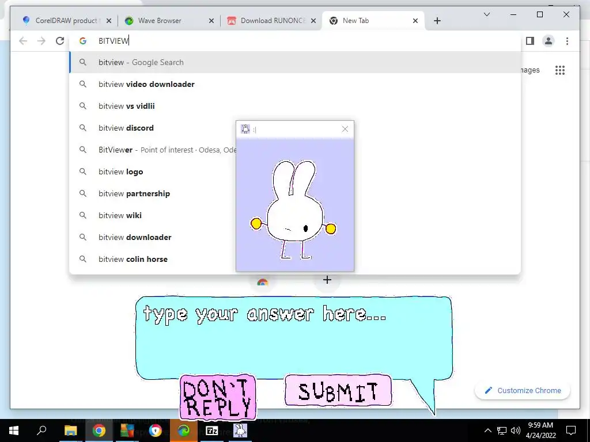Open Chrome three-dot menu
The image size is (590, 442).
pos(567,41)
